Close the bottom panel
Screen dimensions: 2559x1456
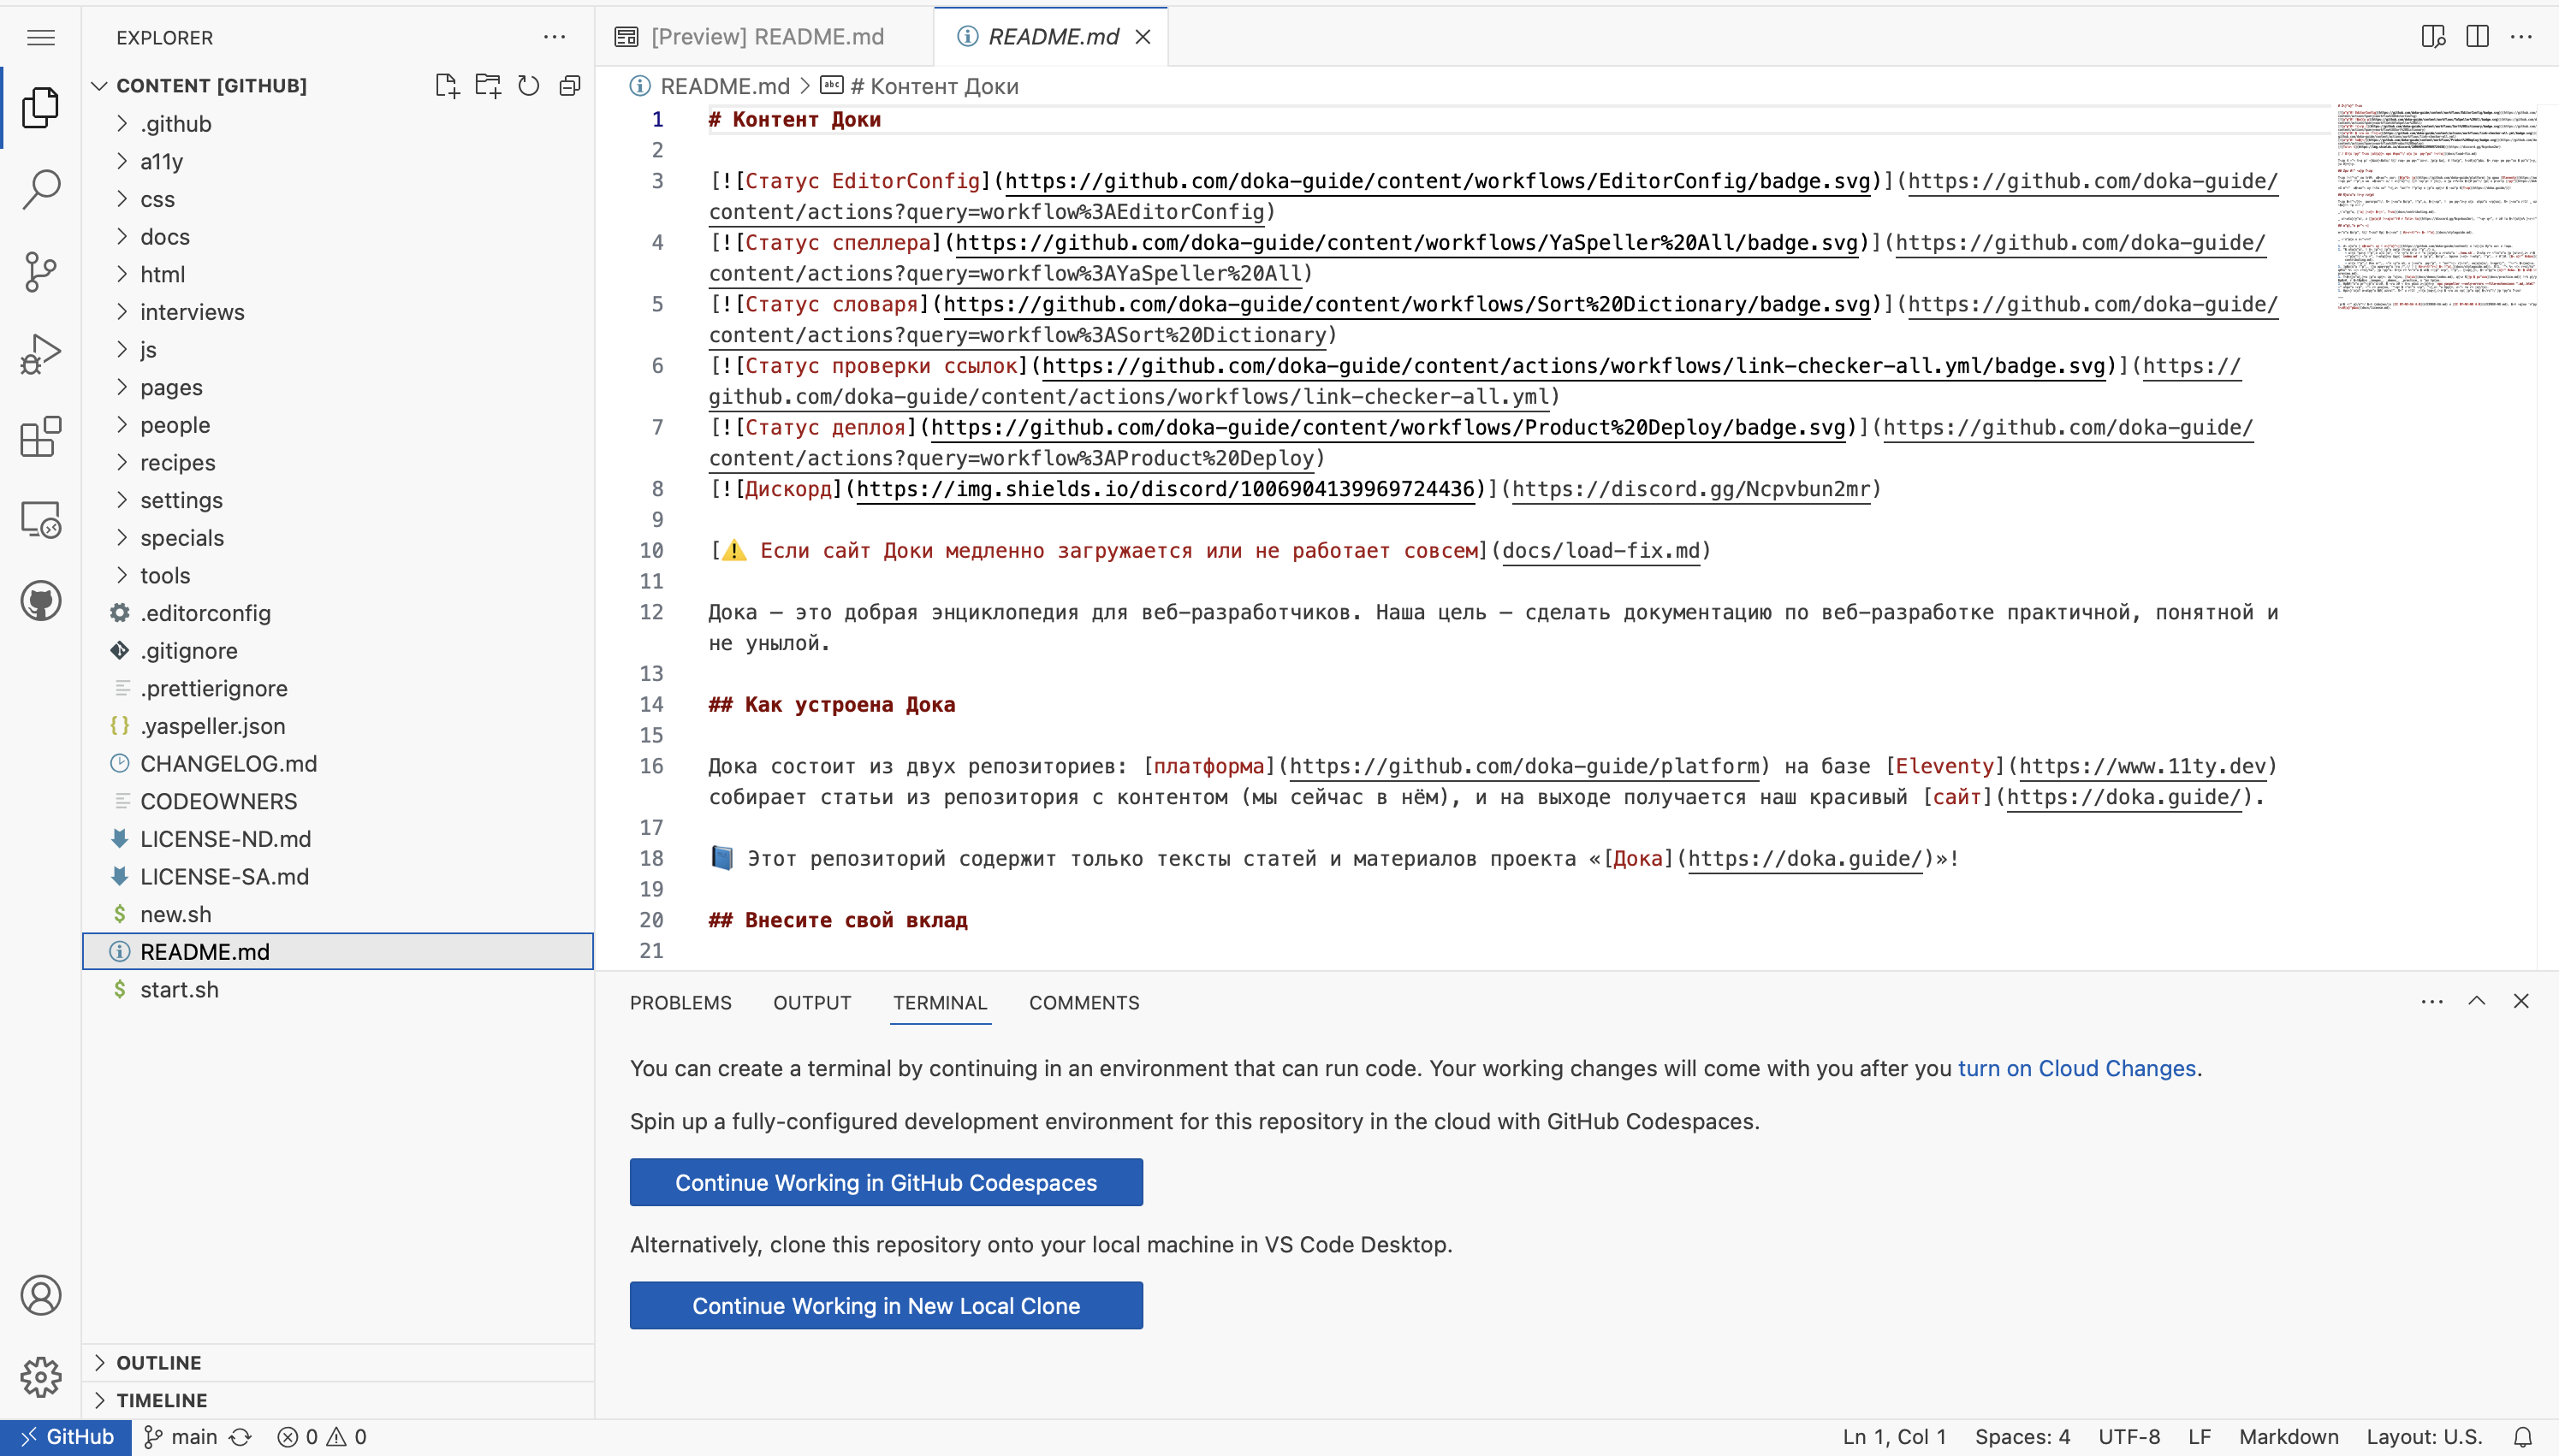(x=2521, y=1001)
